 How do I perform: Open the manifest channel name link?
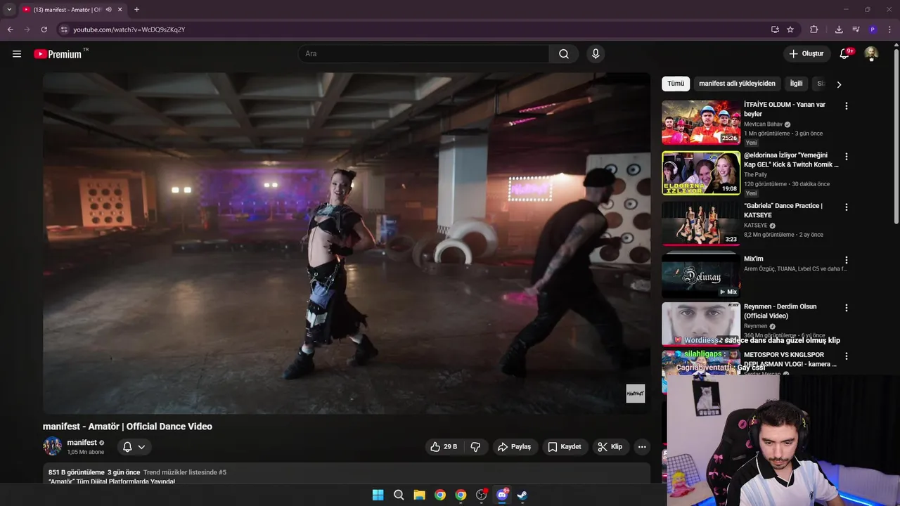coord(82,443)
